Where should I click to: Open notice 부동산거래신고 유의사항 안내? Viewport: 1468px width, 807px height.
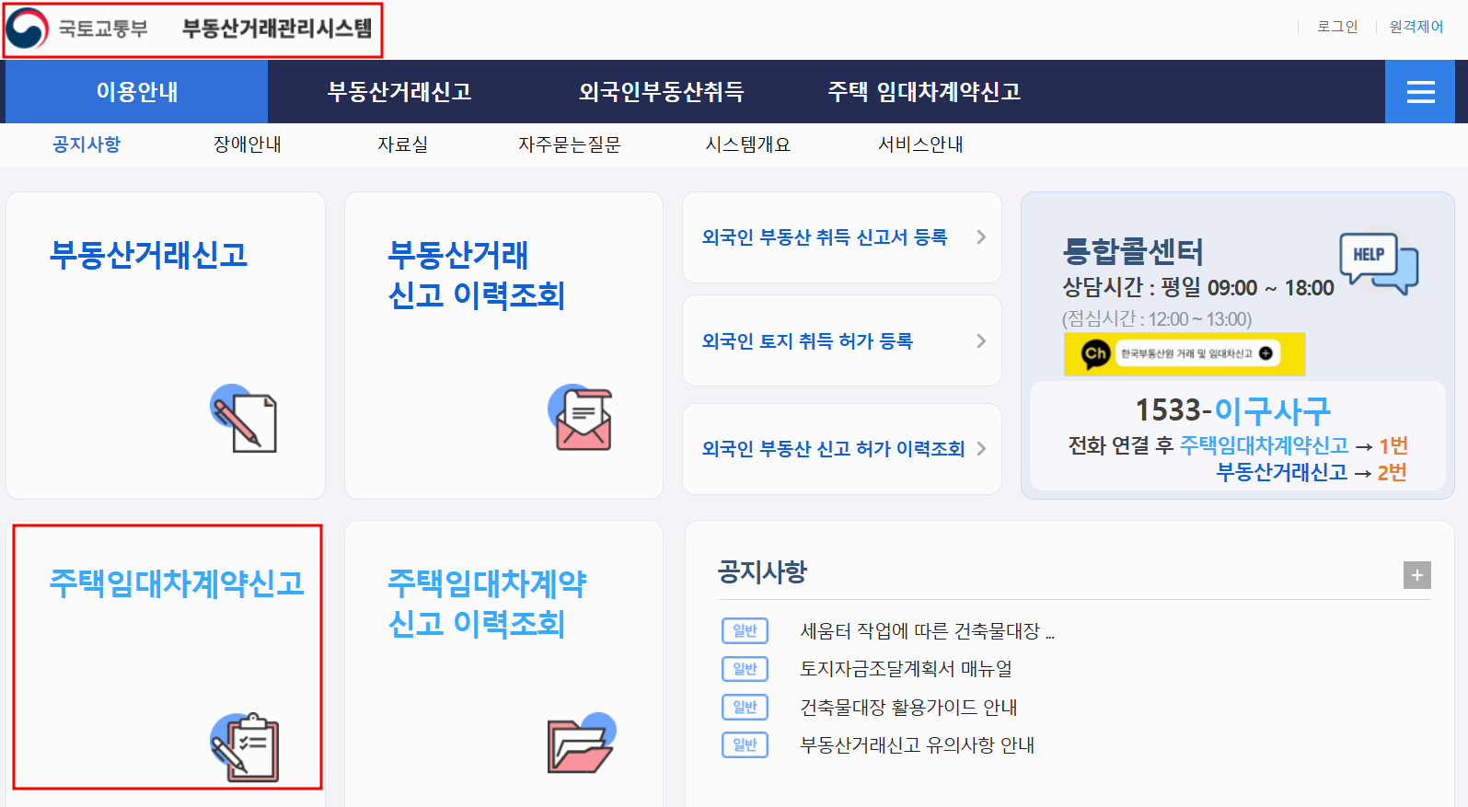(x=918, y=745)
